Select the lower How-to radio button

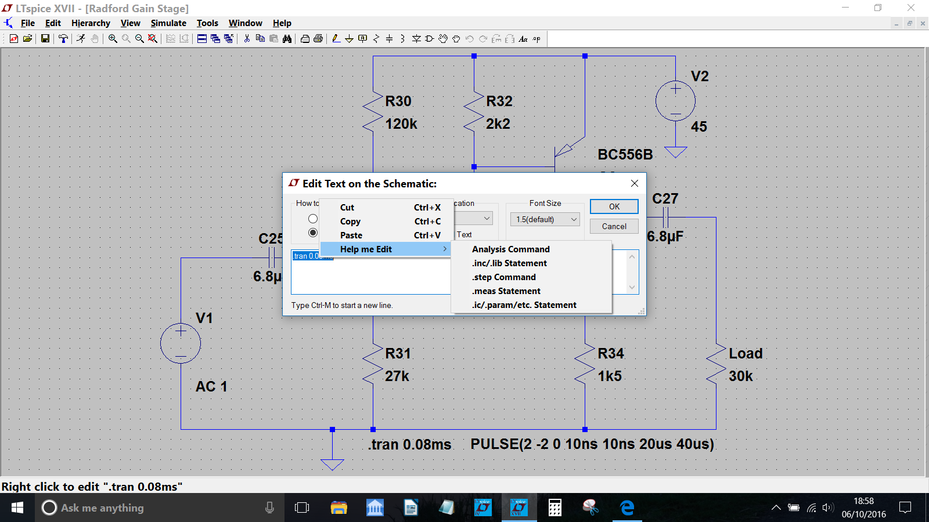(313, 233)
